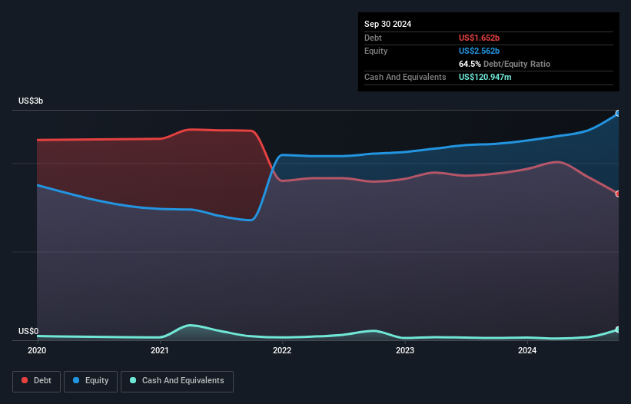Toggle the Equity legend button
Screen dimensions: 631x404
tap(91, 381)
